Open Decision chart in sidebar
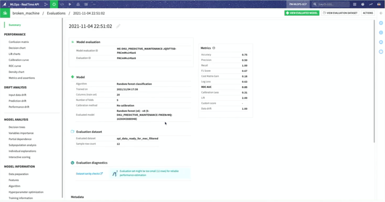 point(17,48)
